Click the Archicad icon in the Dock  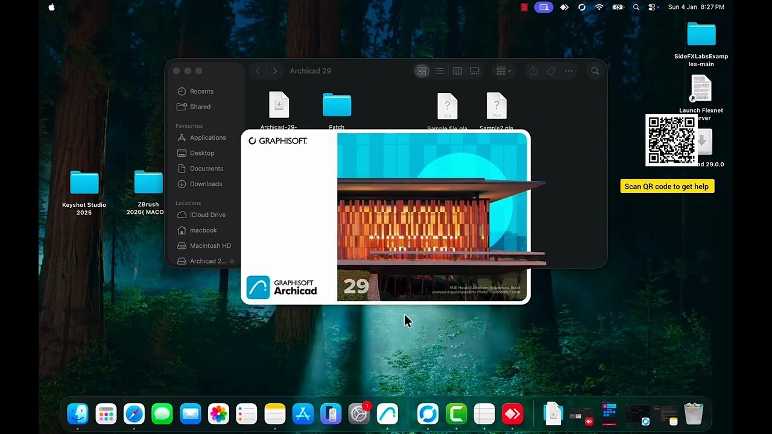pos(387,414)
